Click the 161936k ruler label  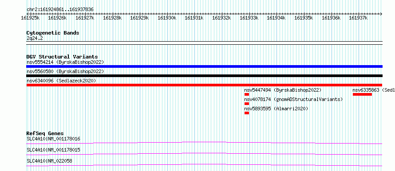point(331,18)
